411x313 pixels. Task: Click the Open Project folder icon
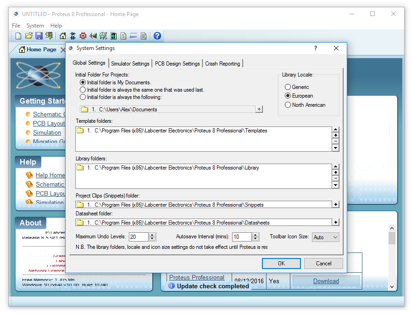point(29,36)
